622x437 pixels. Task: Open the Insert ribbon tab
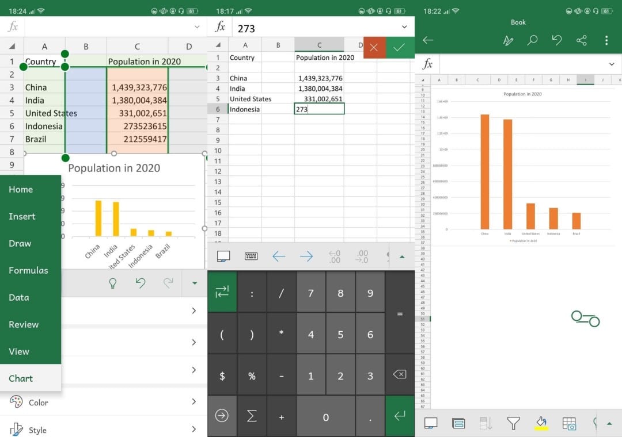pos(22,216)
